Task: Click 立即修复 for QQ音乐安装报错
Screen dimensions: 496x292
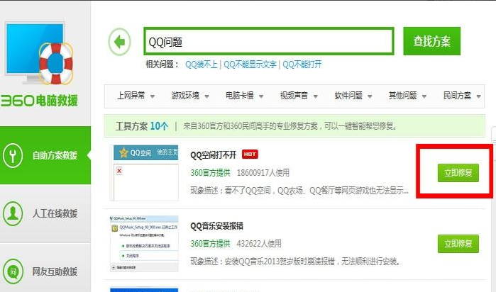Action: (458, 243)
